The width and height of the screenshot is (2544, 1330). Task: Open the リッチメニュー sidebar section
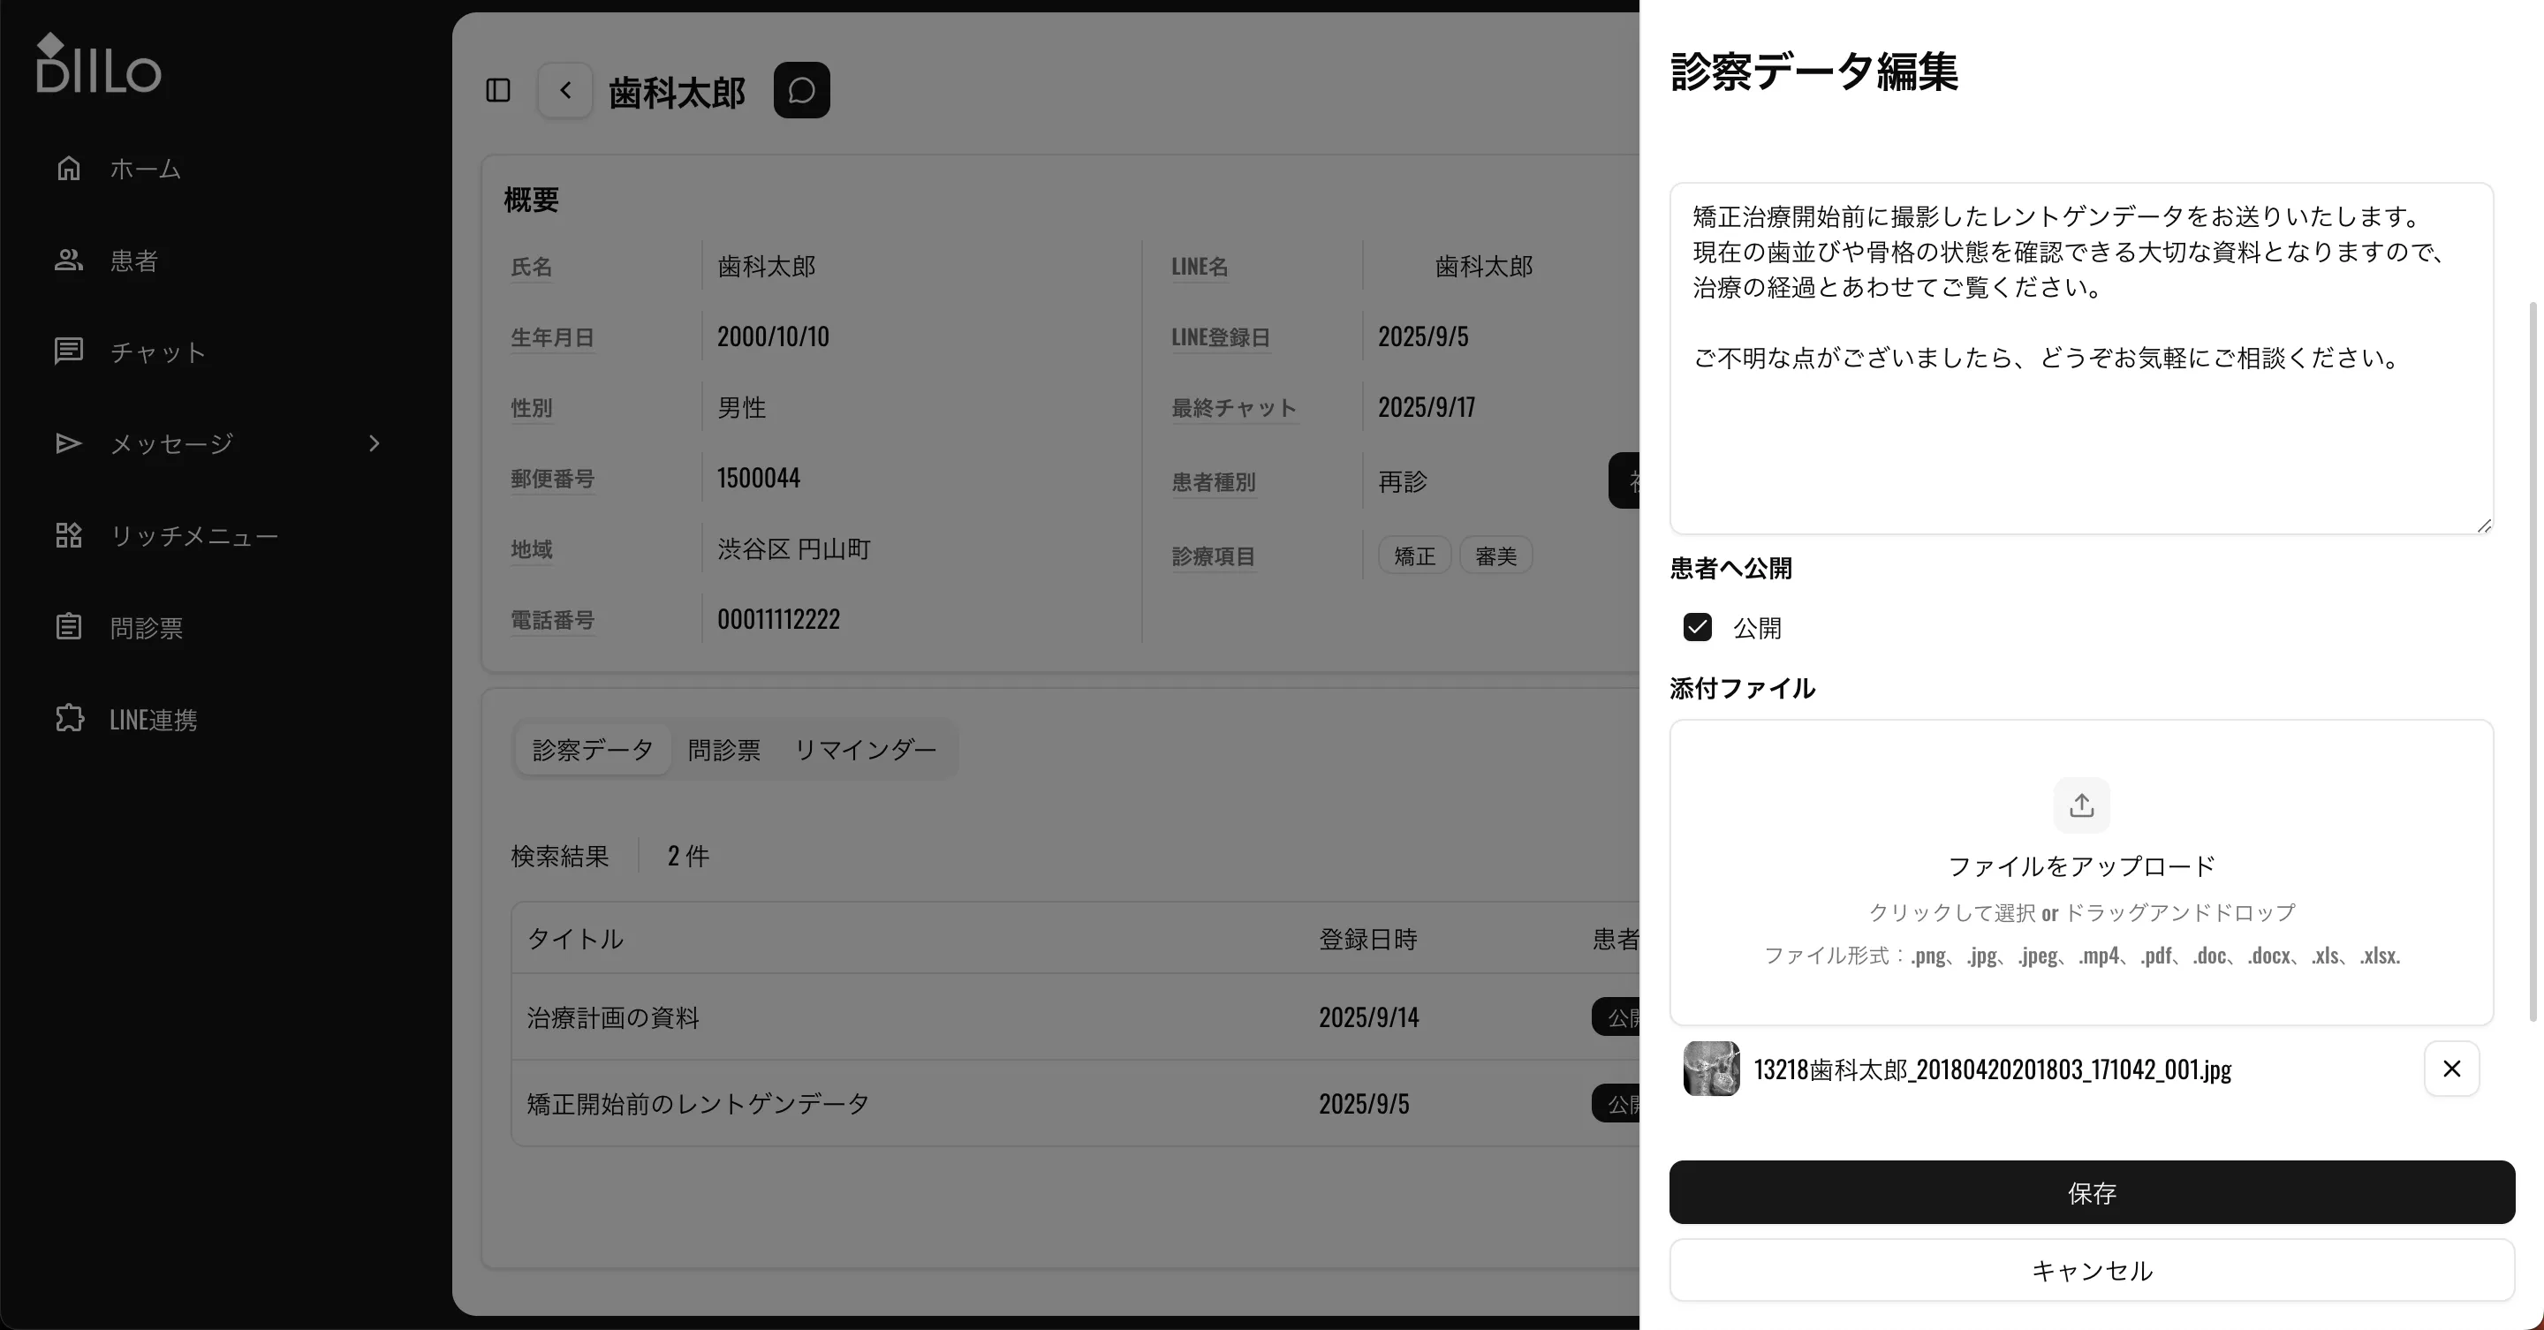click(193, 535)
